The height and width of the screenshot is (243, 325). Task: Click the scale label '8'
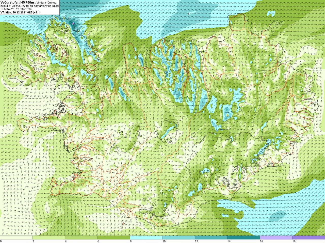[x=131, y=241]
